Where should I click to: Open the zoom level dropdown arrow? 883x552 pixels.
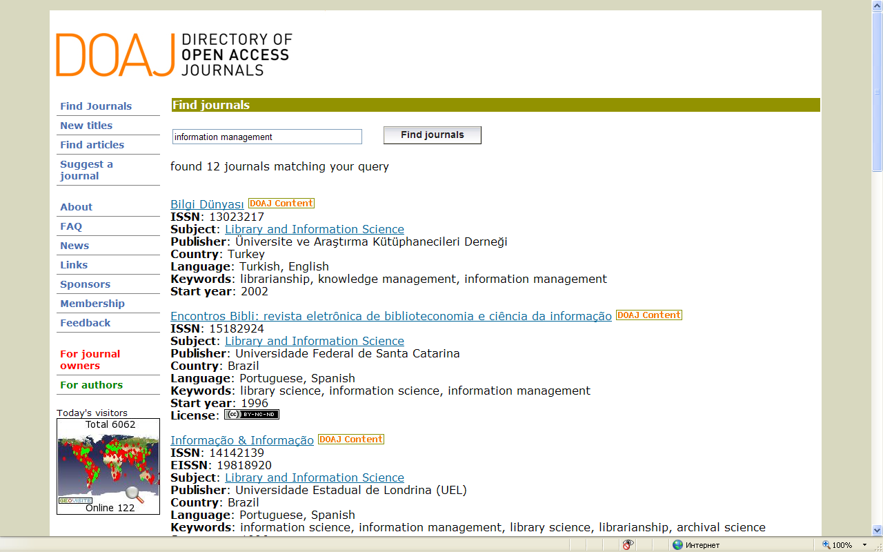pyautogui.click(x=864, y=545)
